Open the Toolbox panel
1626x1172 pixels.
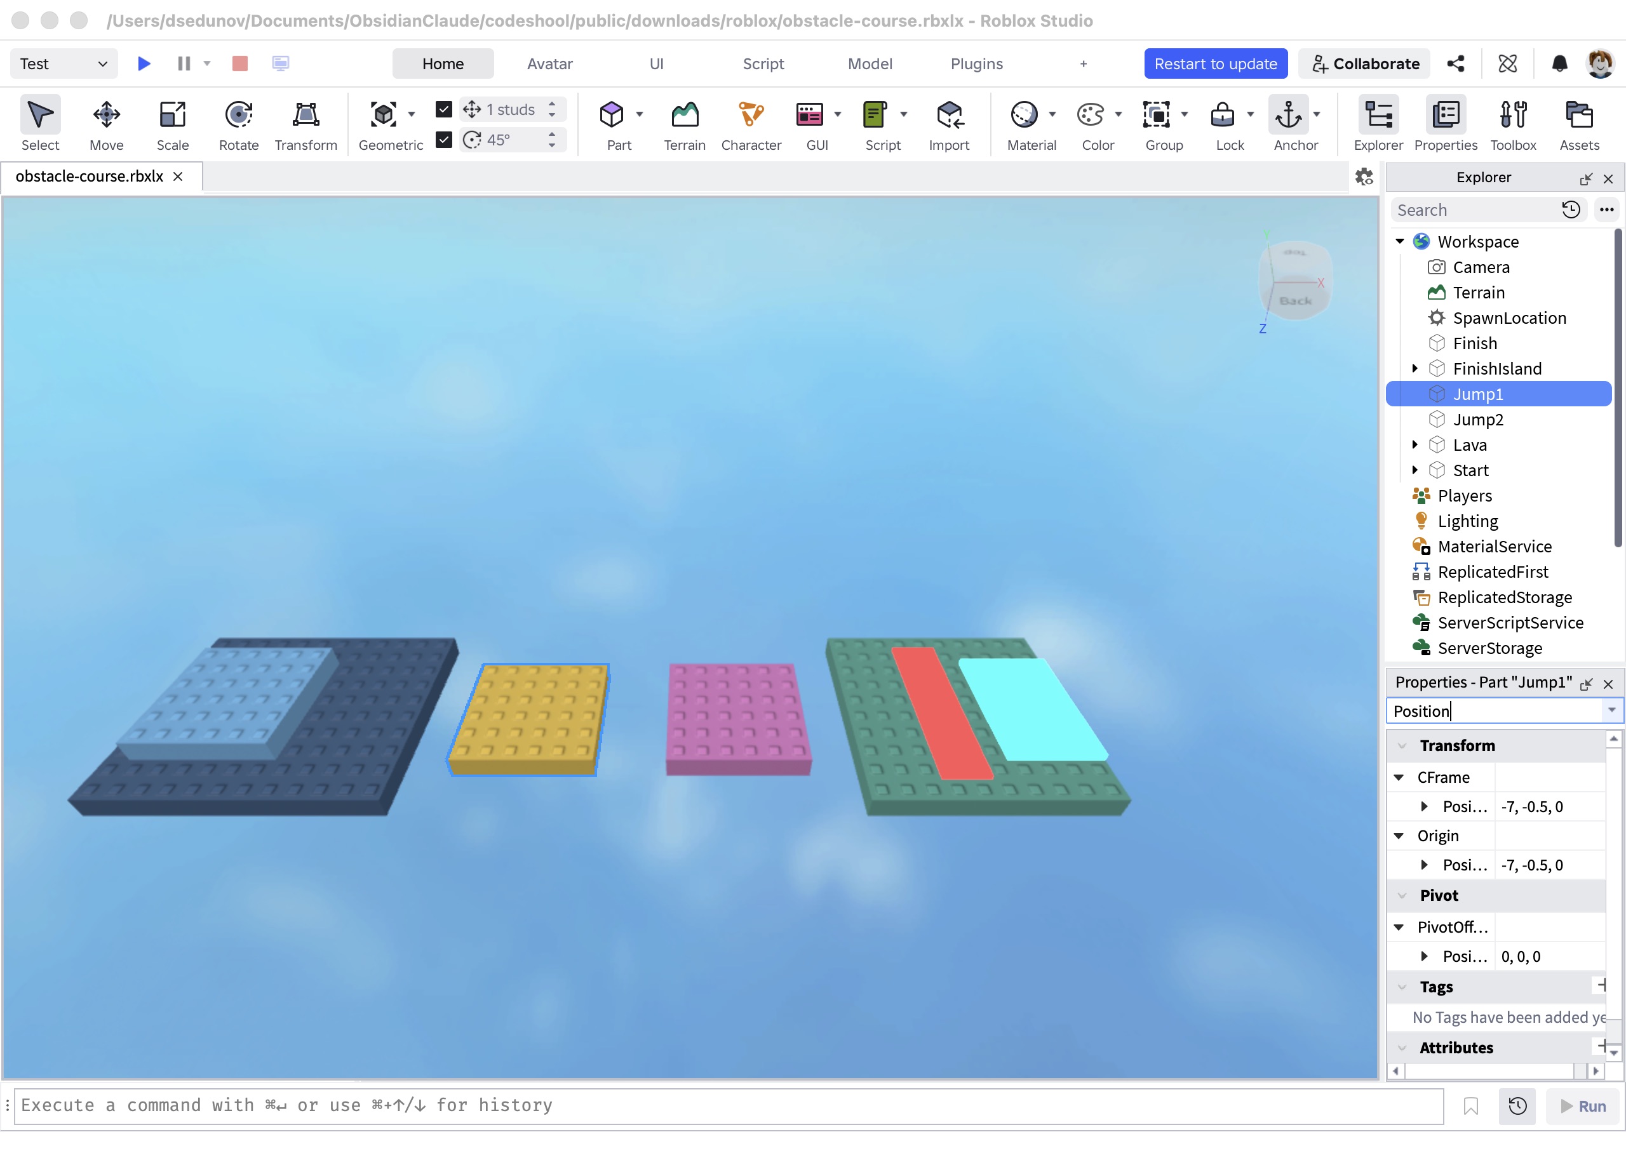1513,124
